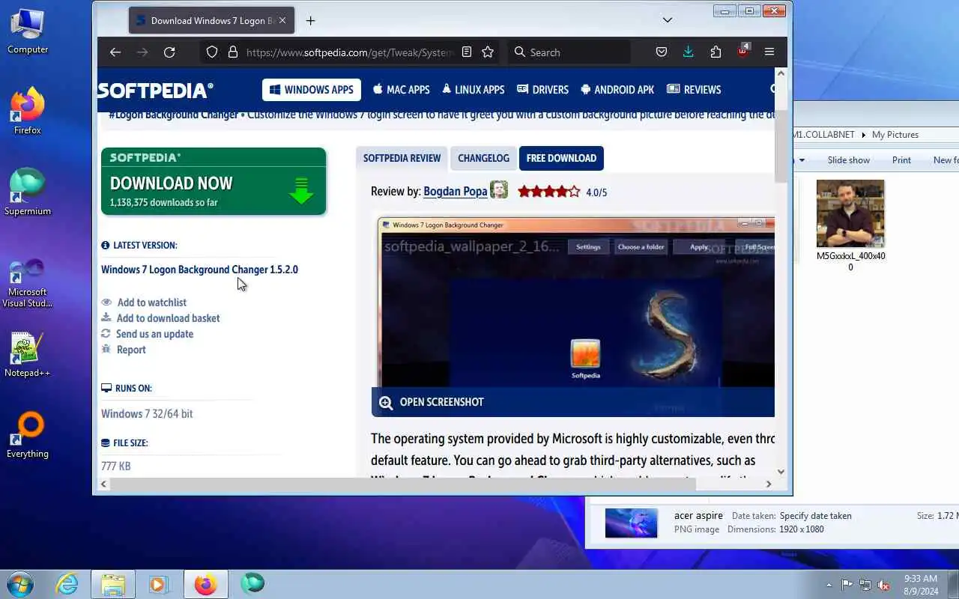Open the Firefox hamburger application menu
959x599 pixels.
(769, 52)
